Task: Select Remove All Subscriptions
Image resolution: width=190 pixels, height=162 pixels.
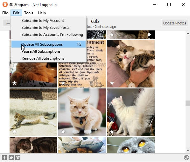Action: (x=48, y=58)
